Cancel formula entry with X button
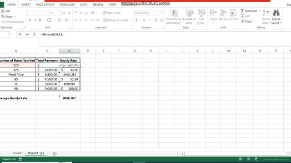 coord(20,34)
